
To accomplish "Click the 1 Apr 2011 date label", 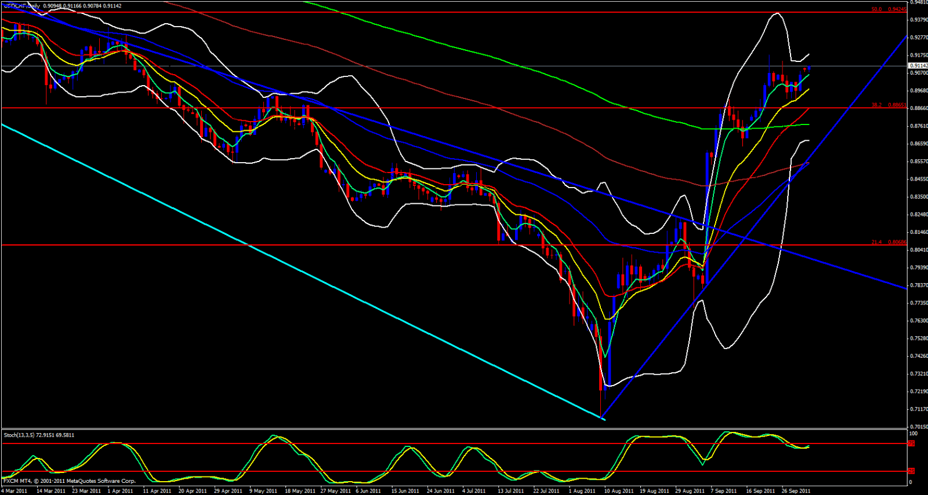I will 120,491.
